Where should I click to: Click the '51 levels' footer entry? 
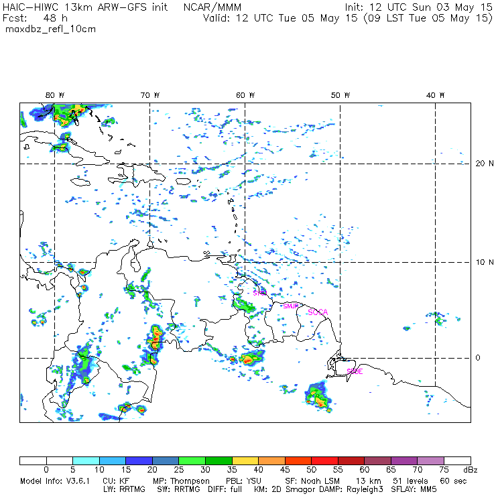[x=410, y=481]
